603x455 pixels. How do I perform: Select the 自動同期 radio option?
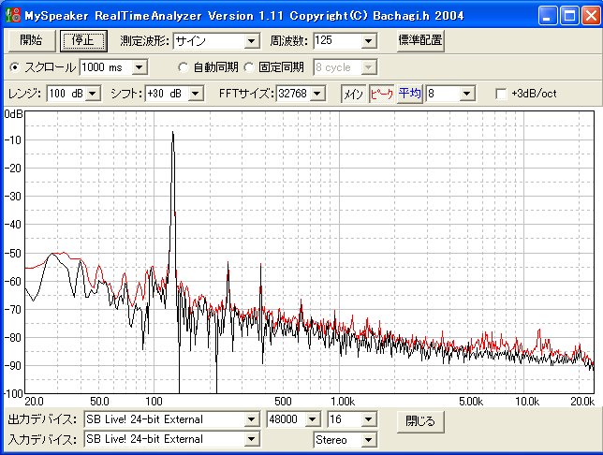pyautogui.click(x=184, y=67)
